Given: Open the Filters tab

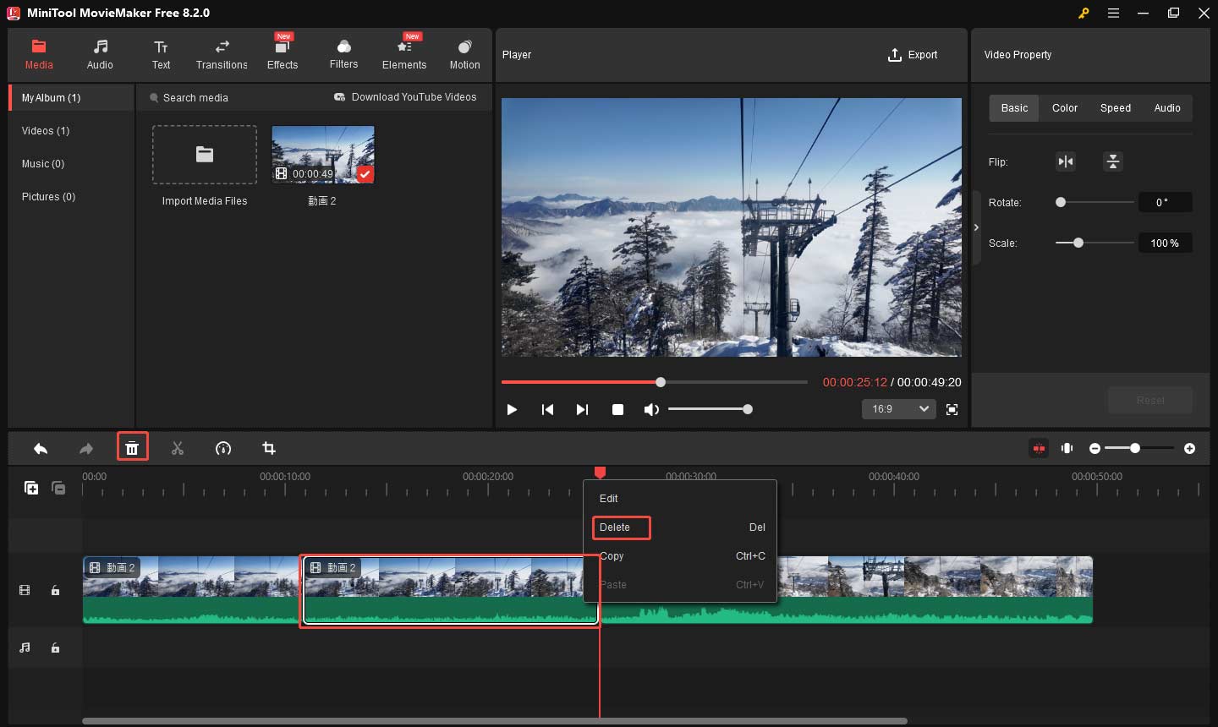Looking at the screenshot, I should [x=343, y=54].
